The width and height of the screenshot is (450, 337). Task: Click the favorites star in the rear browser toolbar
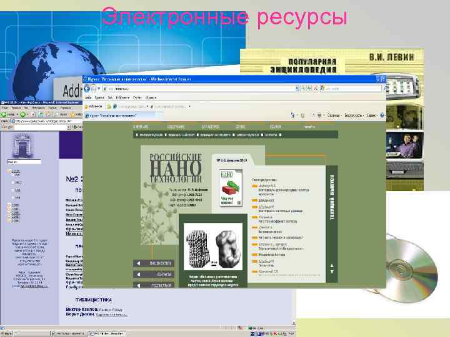click(x=72, y=114)
